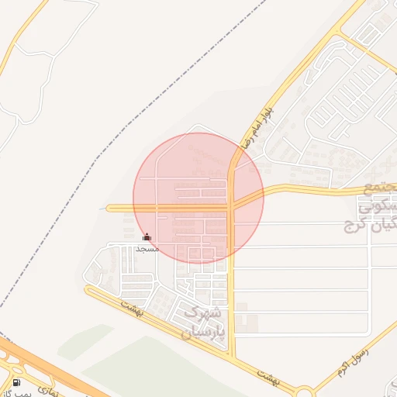Click the بهشت label near شهرک پارسیان
The width and height of the screenshot is (397, 397).
click(x=132, y=309)
